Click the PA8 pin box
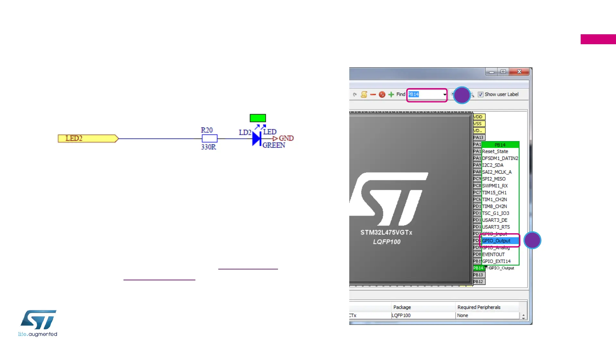This screenshot has width=616, height=346. (477, 172)
